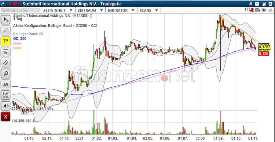275x142 pixels.
Task: Toggle the yellow TP tool button
Action: (x=5, y=41)
